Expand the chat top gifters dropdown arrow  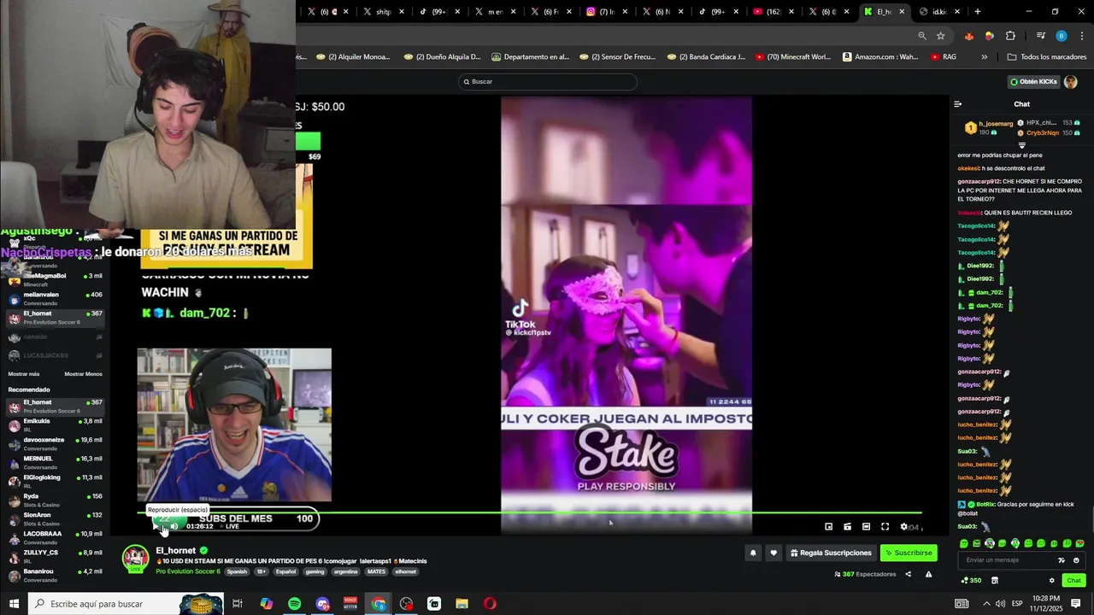1021,145
